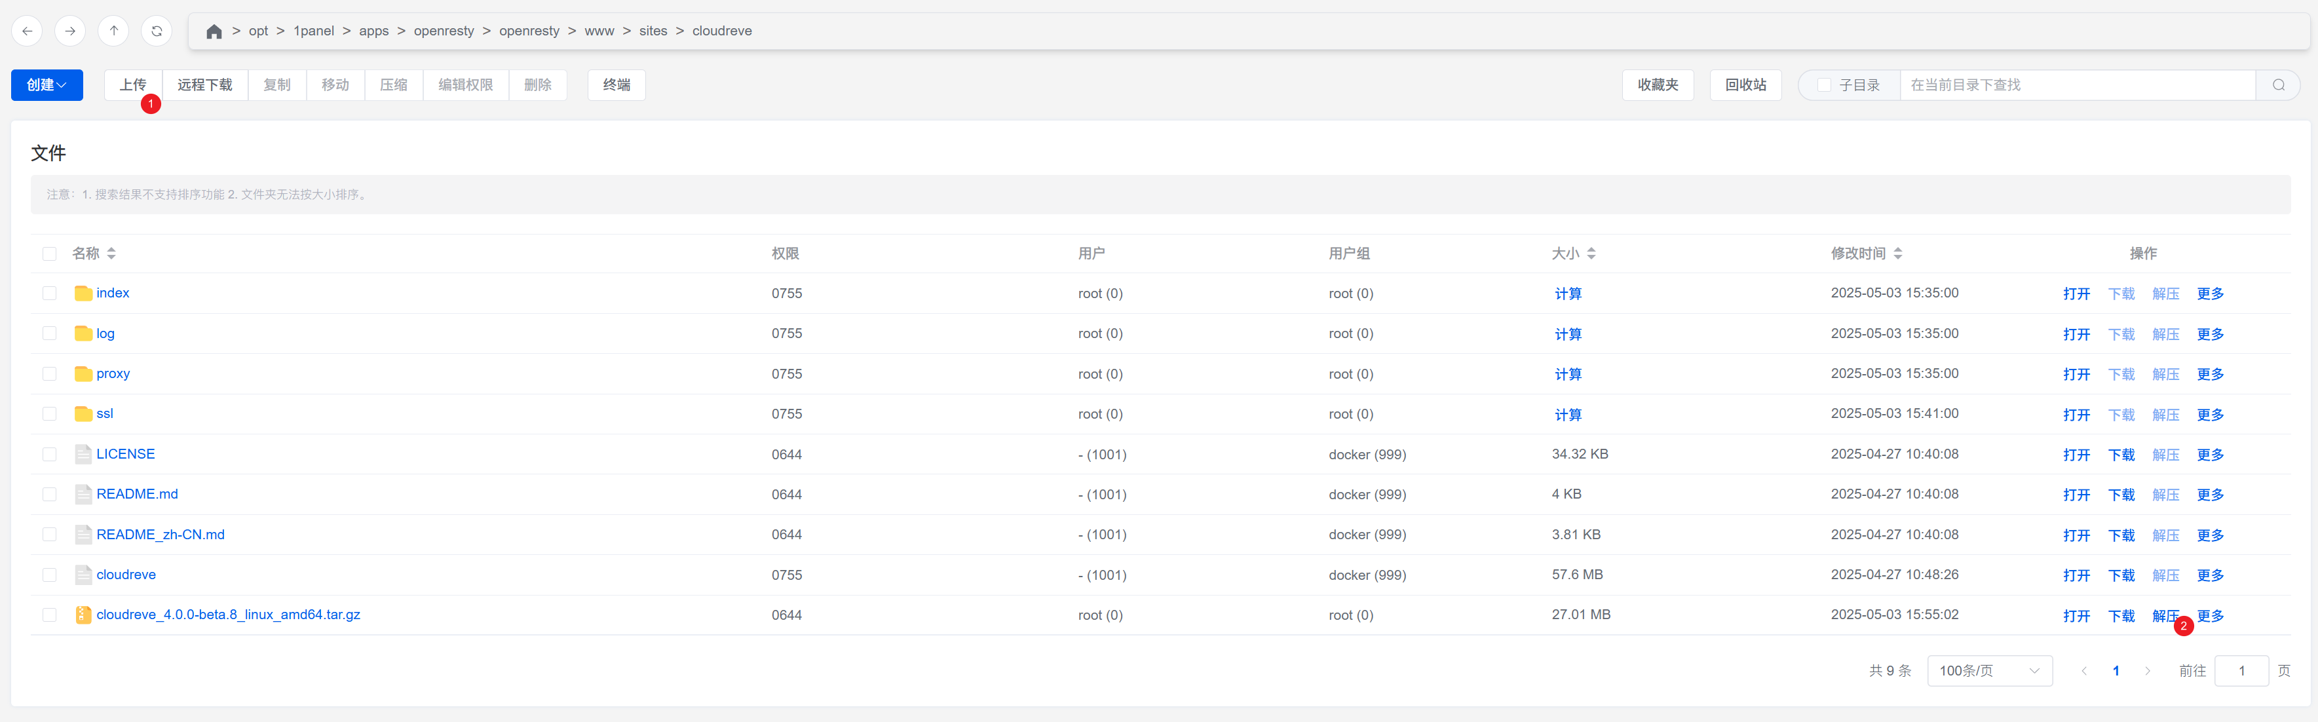The width and height of the screenshot is (2318, 722).
Task: Open the proxy folder name link
Action: click(x=113, y=373)
